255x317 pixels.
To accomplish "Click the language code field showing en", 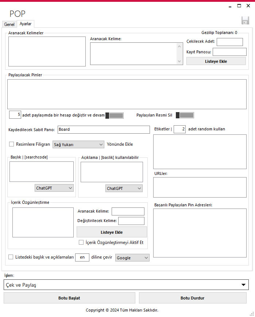I will click(82, 257).
